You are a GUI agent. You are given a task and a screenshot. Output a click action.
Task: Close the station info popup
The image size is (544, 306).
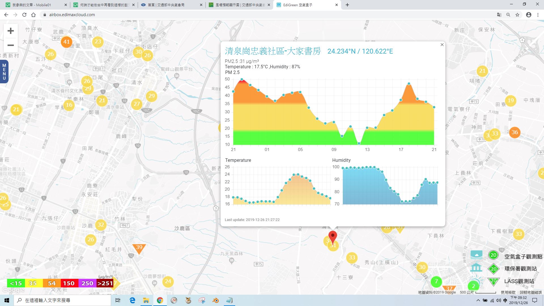pos(442,45)
